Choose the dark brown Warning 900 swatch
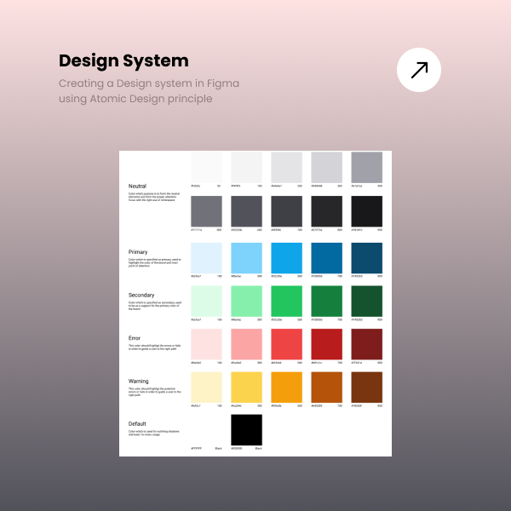Image resolution: width=511 pixels, height=511 pixels. coord(366,388)
